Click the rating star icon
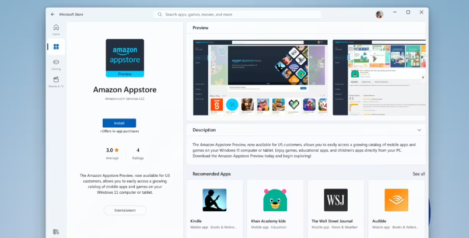Screen dimensions: 469x238 click(x=116, y=150)
